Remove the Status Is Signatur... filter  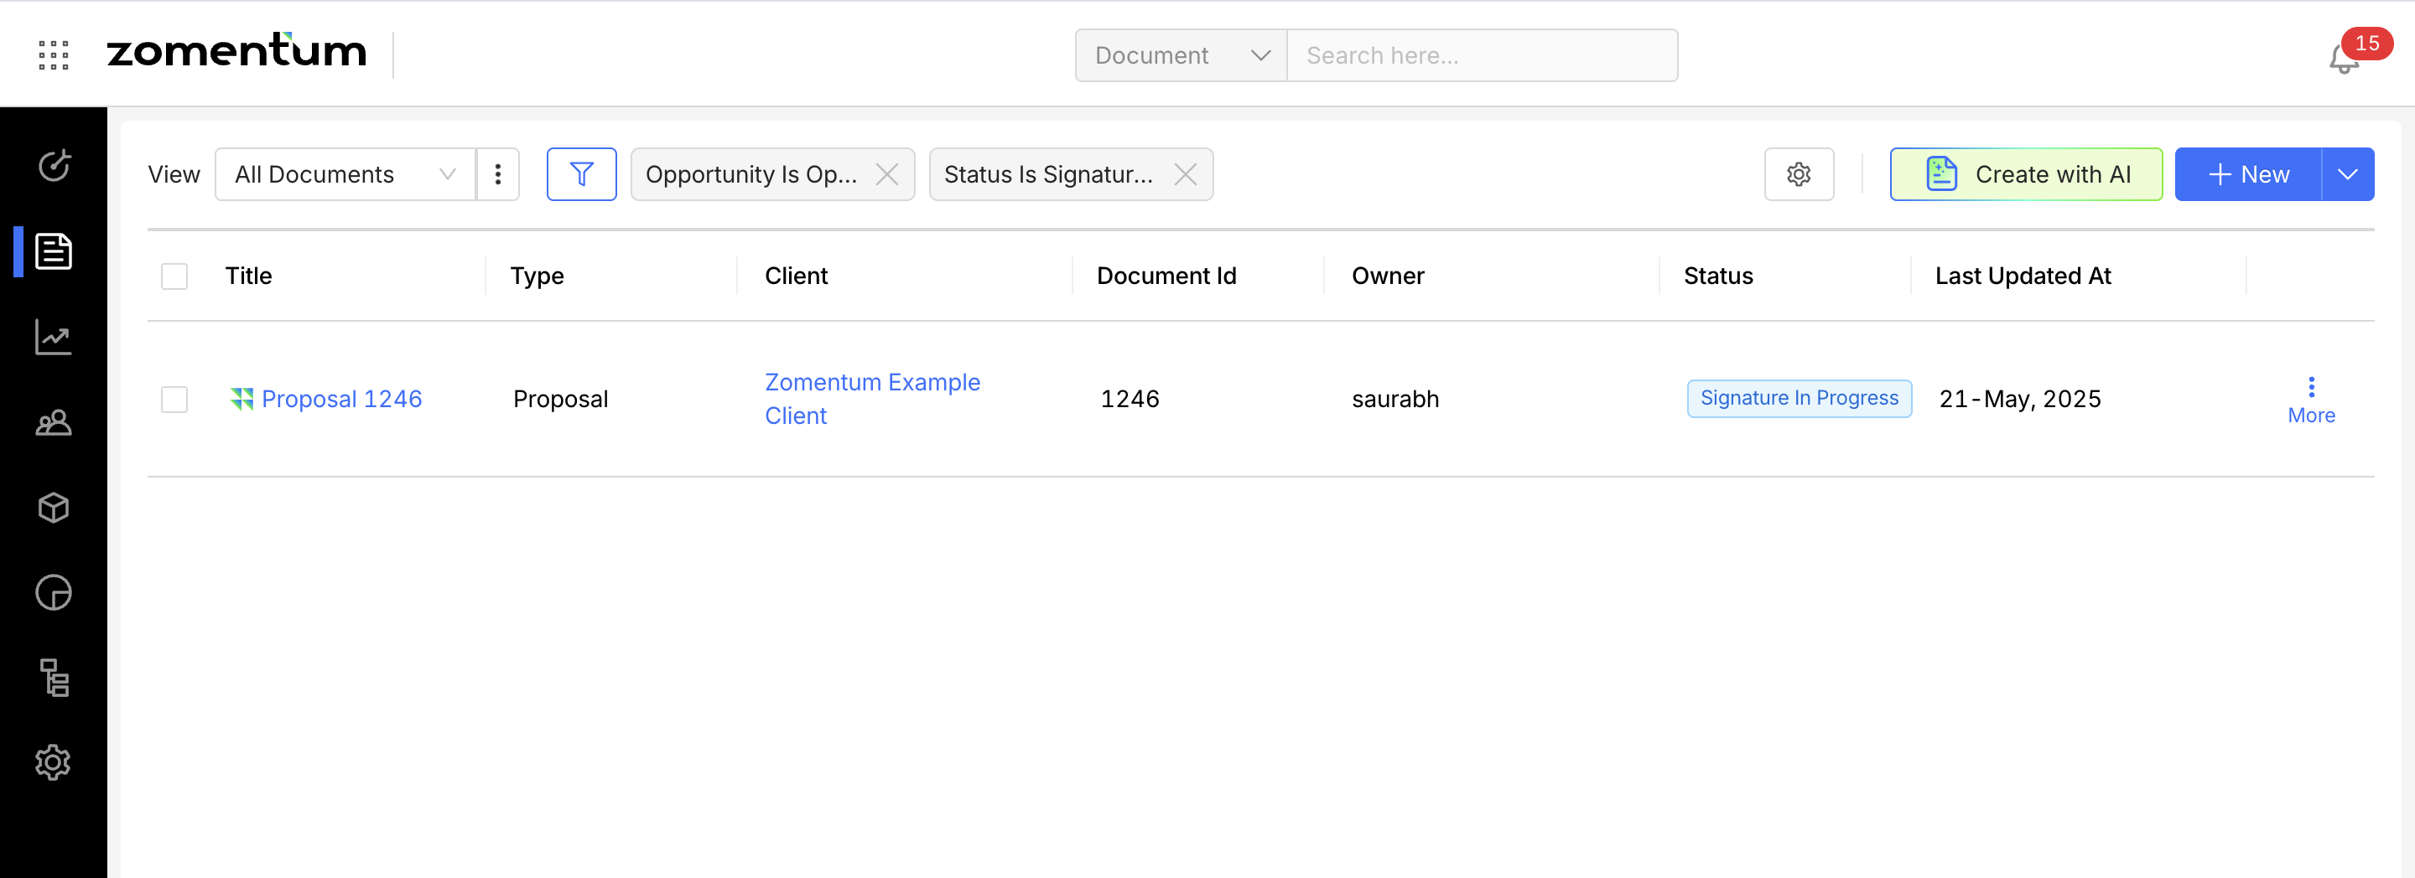tap(1185, 174)
